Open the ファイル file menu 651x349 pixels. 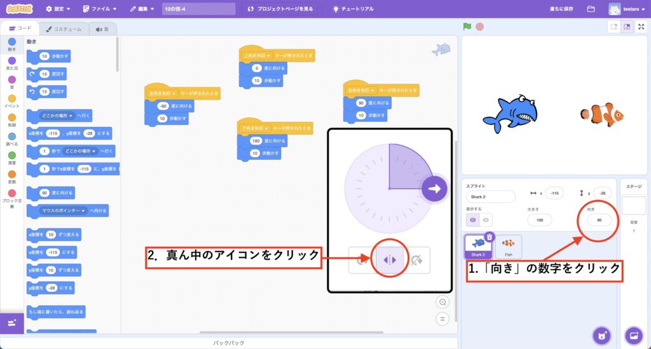pyautogui.click(x=100, y=9)
